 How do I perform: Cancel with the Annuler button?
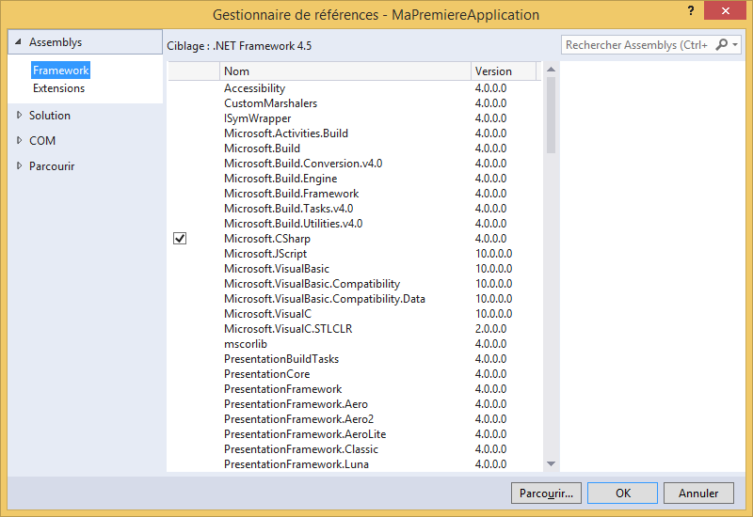point(698,493)
